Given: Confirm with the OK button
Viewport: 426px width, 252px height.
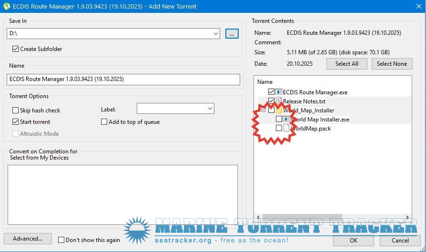Looking at the screenshot, I should click(x=354, y=241).
